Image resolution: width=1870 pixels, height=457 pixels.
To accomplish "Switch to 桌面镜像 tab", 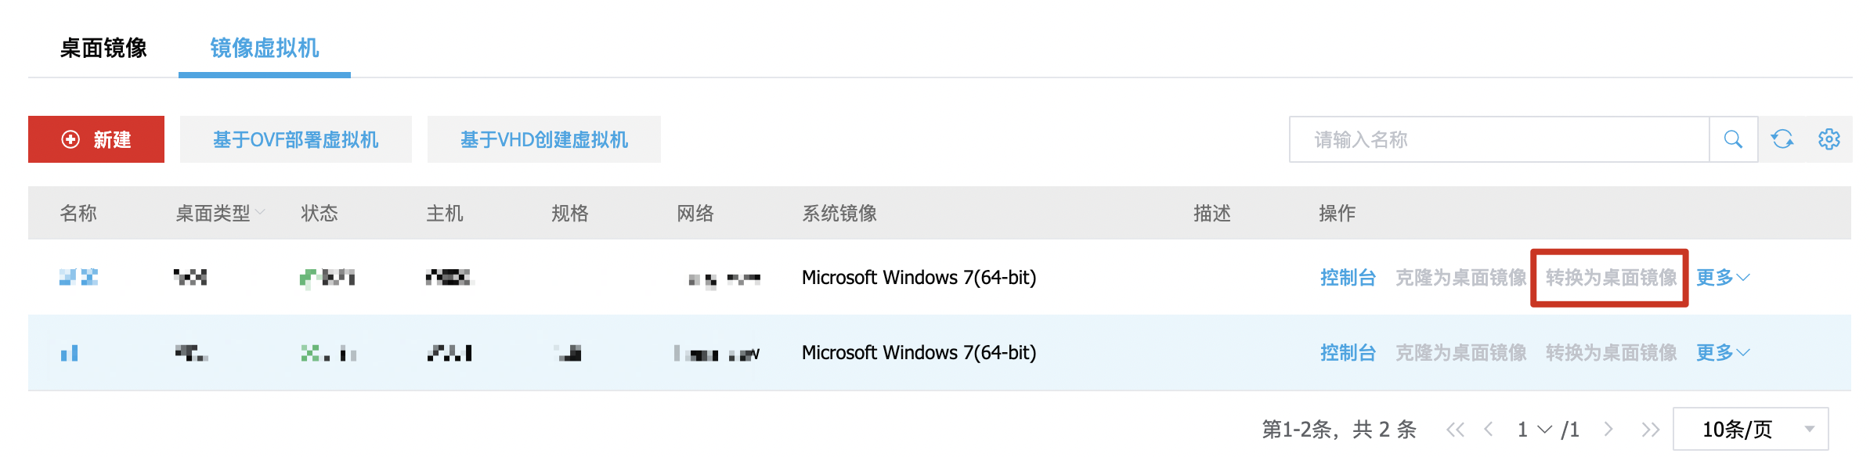I will coord(103,49).
